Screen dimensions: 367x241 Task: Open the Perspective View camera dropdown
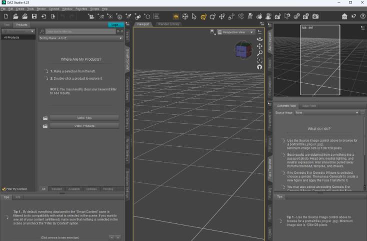click(x=235, y=32)
